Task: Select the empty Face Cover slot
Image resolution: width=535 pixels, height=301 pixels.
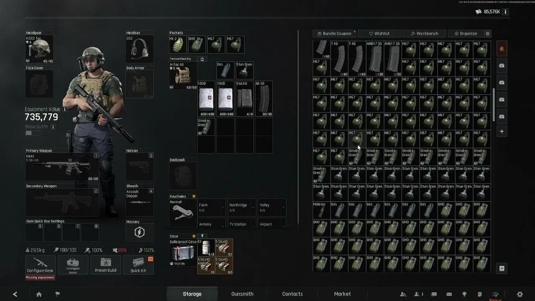Action: point(40,84)
